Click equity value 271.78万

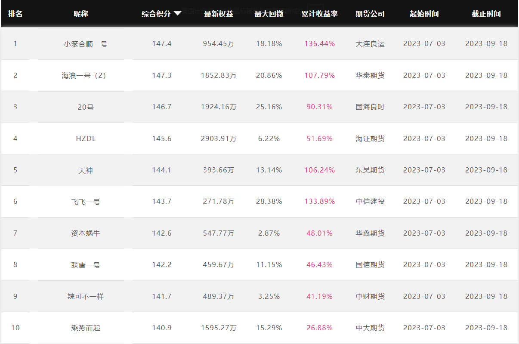(219, 201)
